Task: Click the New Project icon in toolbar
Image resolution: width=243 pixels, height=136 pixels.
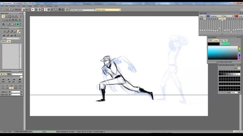Action: (x=3, y=10)
